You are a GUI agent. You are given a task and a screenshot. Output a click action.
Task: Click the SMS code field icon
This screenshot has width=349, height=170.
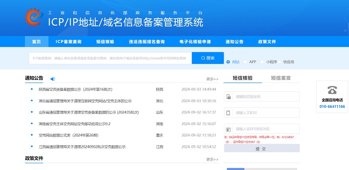[229, 97]
